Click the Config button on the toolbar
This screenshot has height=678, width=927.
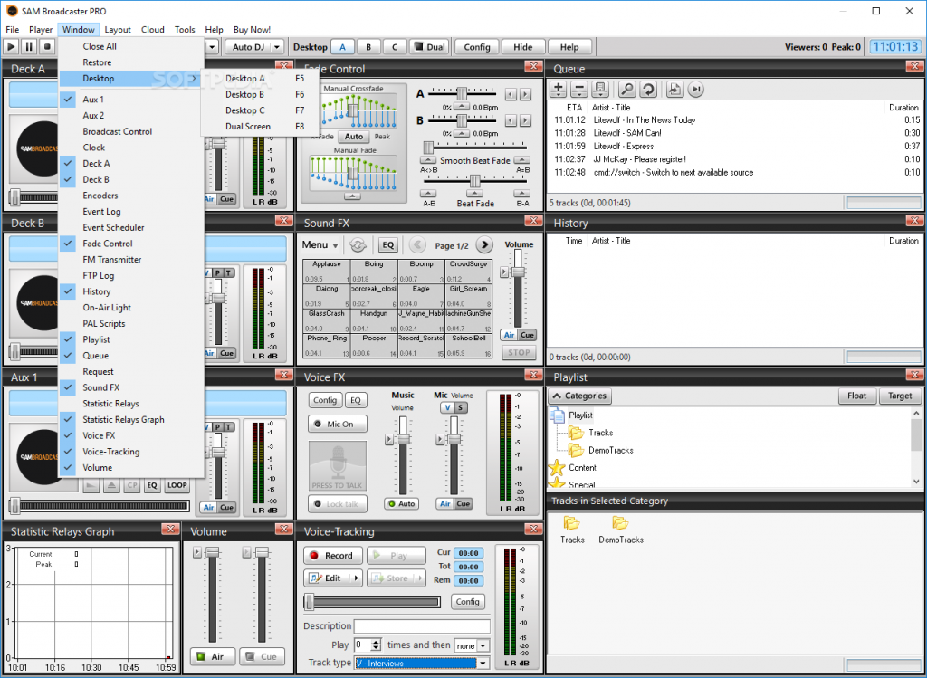[476, 47]
